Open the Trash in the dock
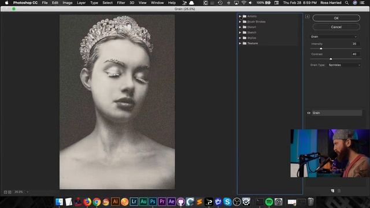 (311, 202)
